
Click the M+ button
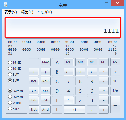click(x=104, y=62)
